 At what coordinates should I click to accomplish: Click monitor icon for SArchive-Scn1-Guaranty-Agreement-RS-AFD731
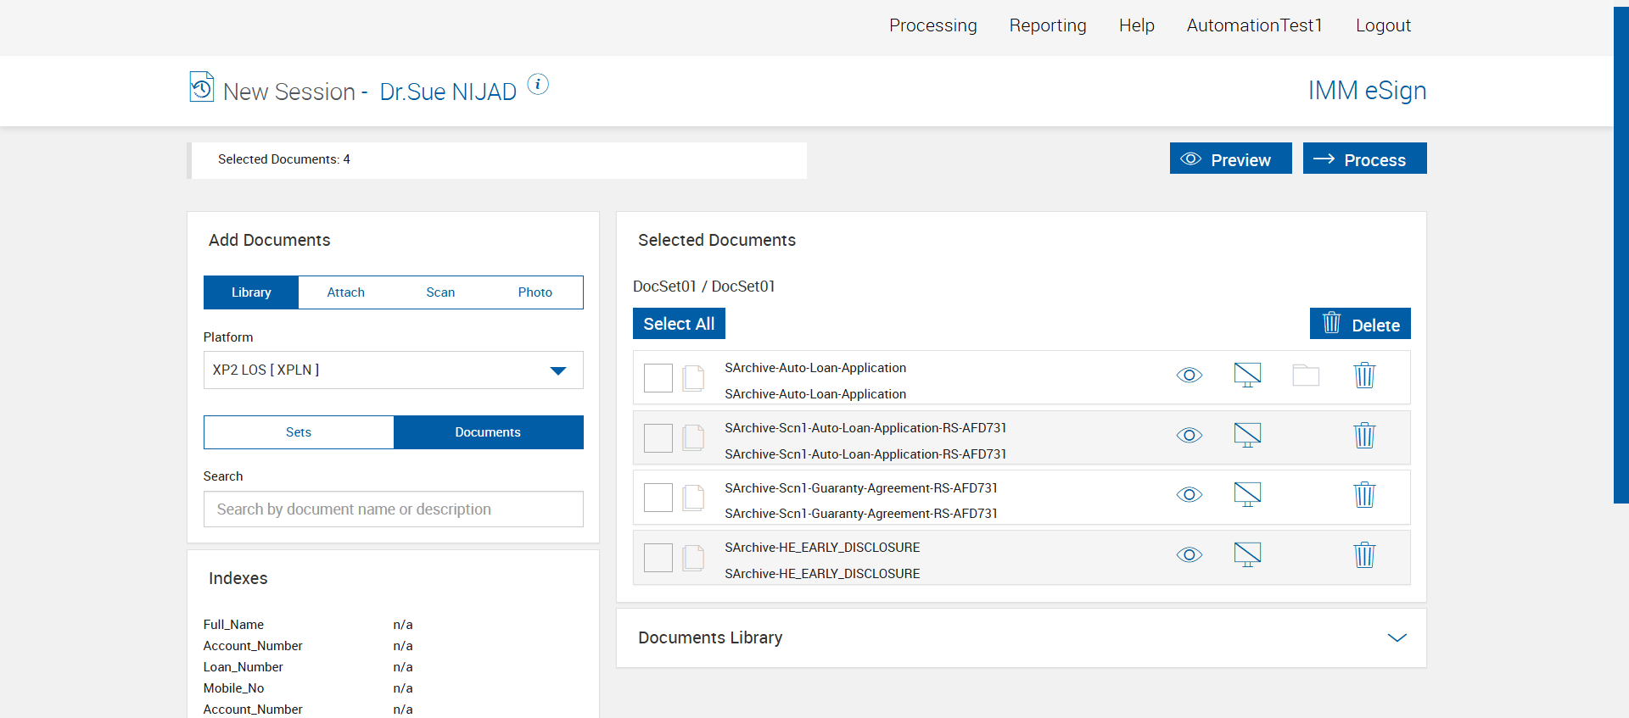(x=1246, y=495)
